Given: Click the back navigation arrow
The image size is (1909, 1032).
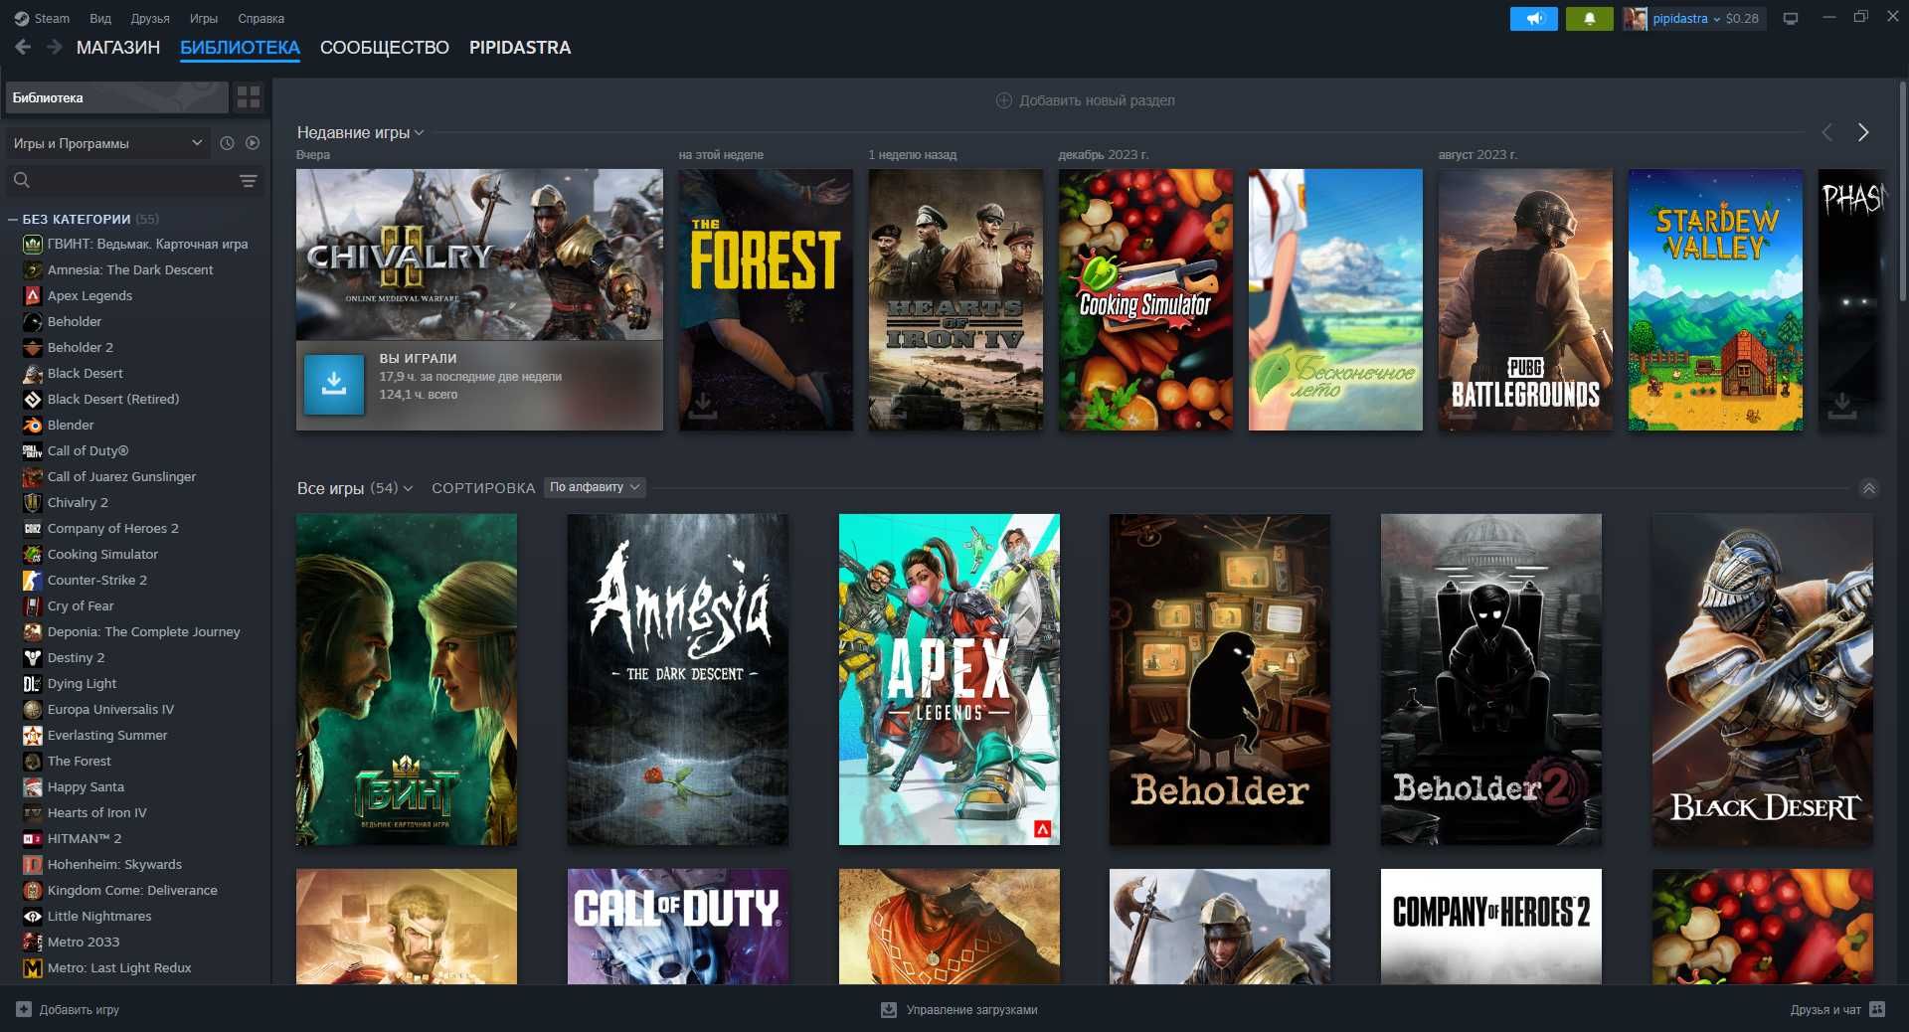Looking at the screenshot, I should point(23,47).
